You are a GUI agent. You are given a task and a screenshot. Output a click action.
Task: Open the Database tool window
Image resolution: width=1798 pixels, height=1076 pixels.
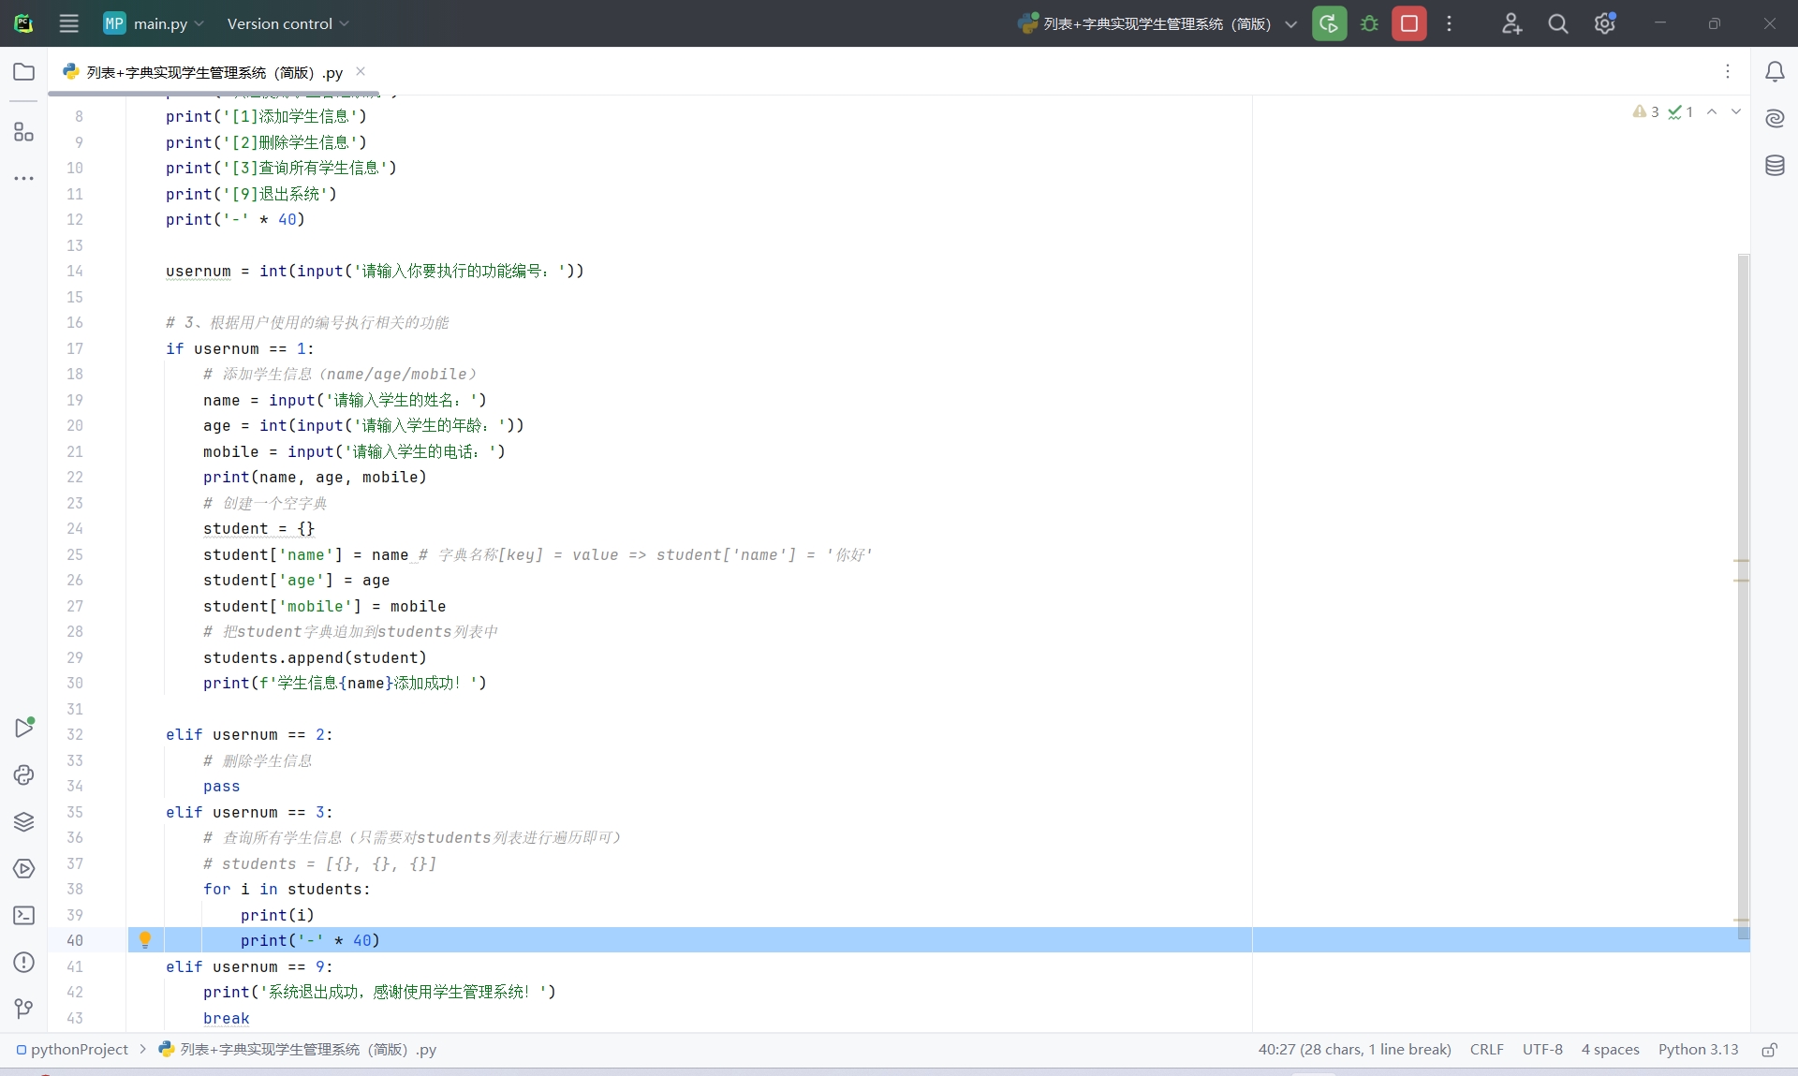point(1775,166)
